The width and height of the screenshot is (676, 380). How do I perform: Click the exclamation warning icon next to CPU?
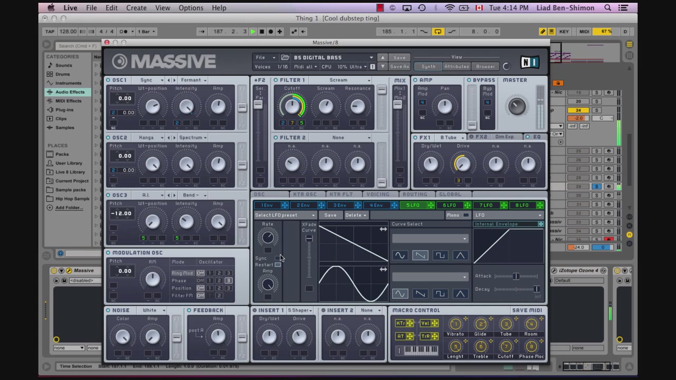(x=372, y=67)
